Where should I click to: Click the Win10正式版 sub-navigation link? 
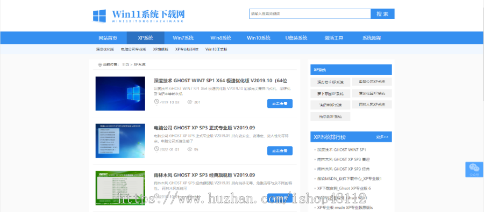point(216,49)
